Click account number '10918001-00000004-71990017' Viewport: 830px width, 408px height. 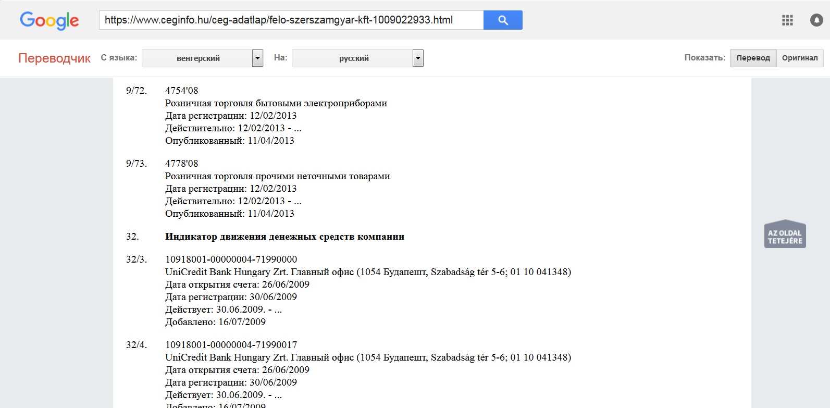pos(231,345)
